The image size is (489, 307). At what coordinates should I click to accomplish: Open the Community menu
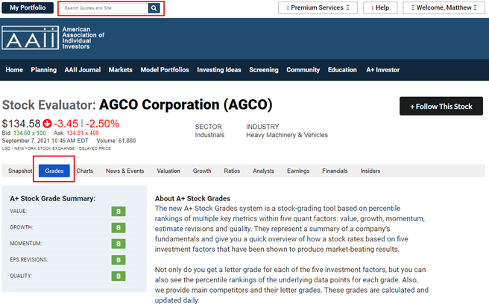[303, 70]
